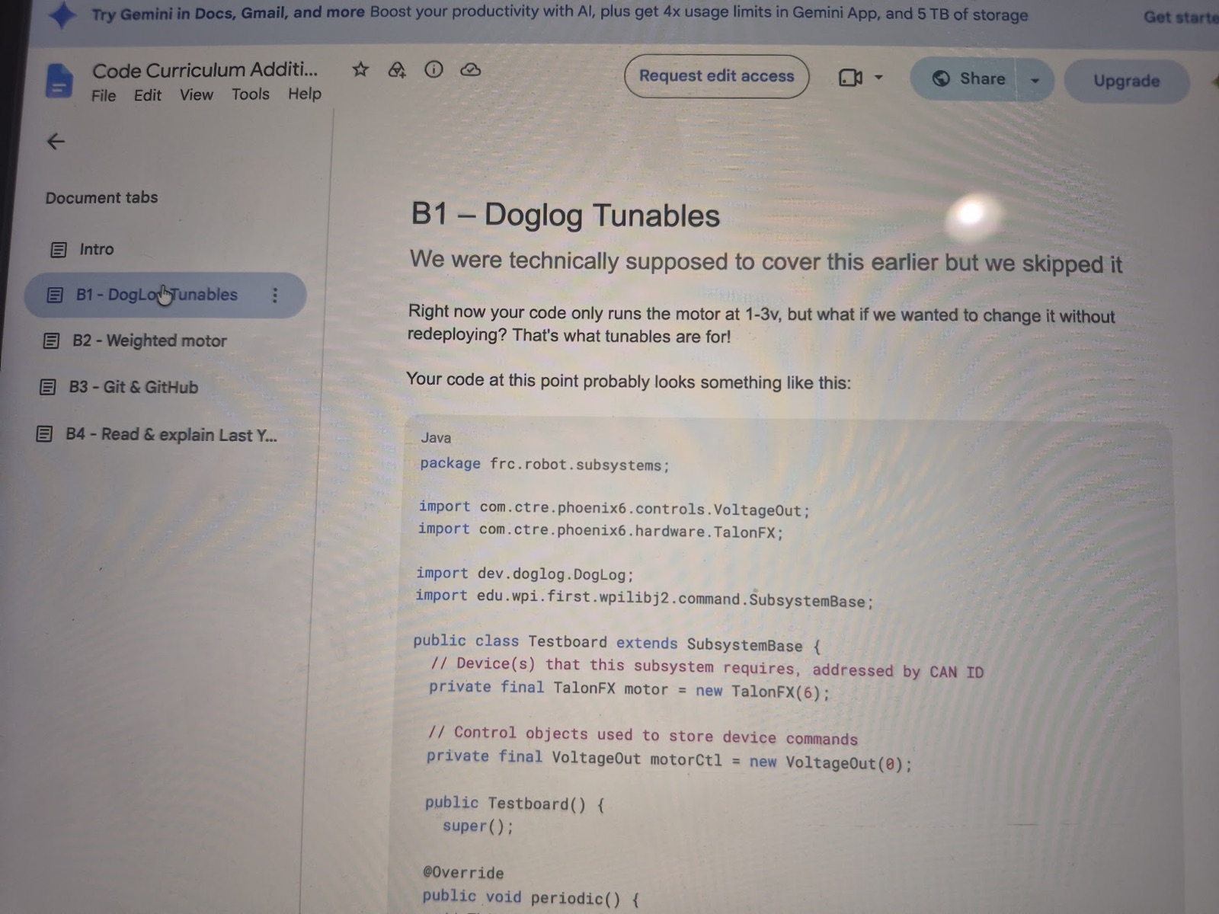Collapse document tabs with back arrow
This screenshot has width=1219, height=914.
(56, 142)
